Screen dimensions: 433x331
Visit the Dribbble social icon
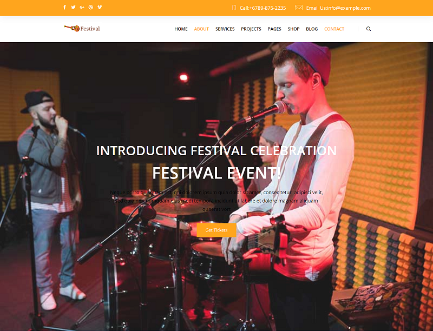click(x=91, y=7)
